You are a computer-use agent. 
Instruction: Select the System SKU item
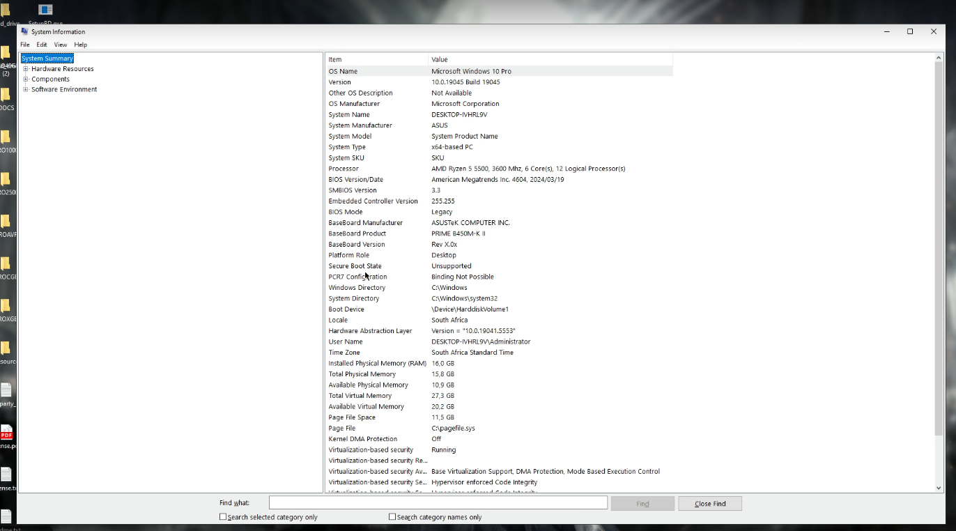346,158
